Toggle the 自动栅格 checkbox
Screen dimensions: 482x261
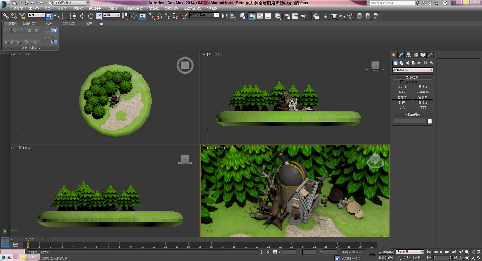402,82
